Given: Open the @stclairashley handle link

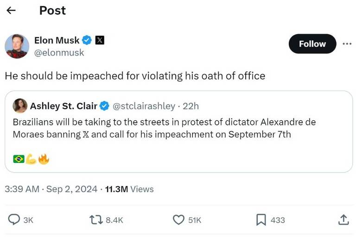Looking at the screenshot, I should point(144,106).
